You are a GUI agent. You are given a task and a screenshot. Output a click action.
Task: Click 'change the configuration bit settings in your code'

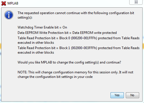pos(55,77)
